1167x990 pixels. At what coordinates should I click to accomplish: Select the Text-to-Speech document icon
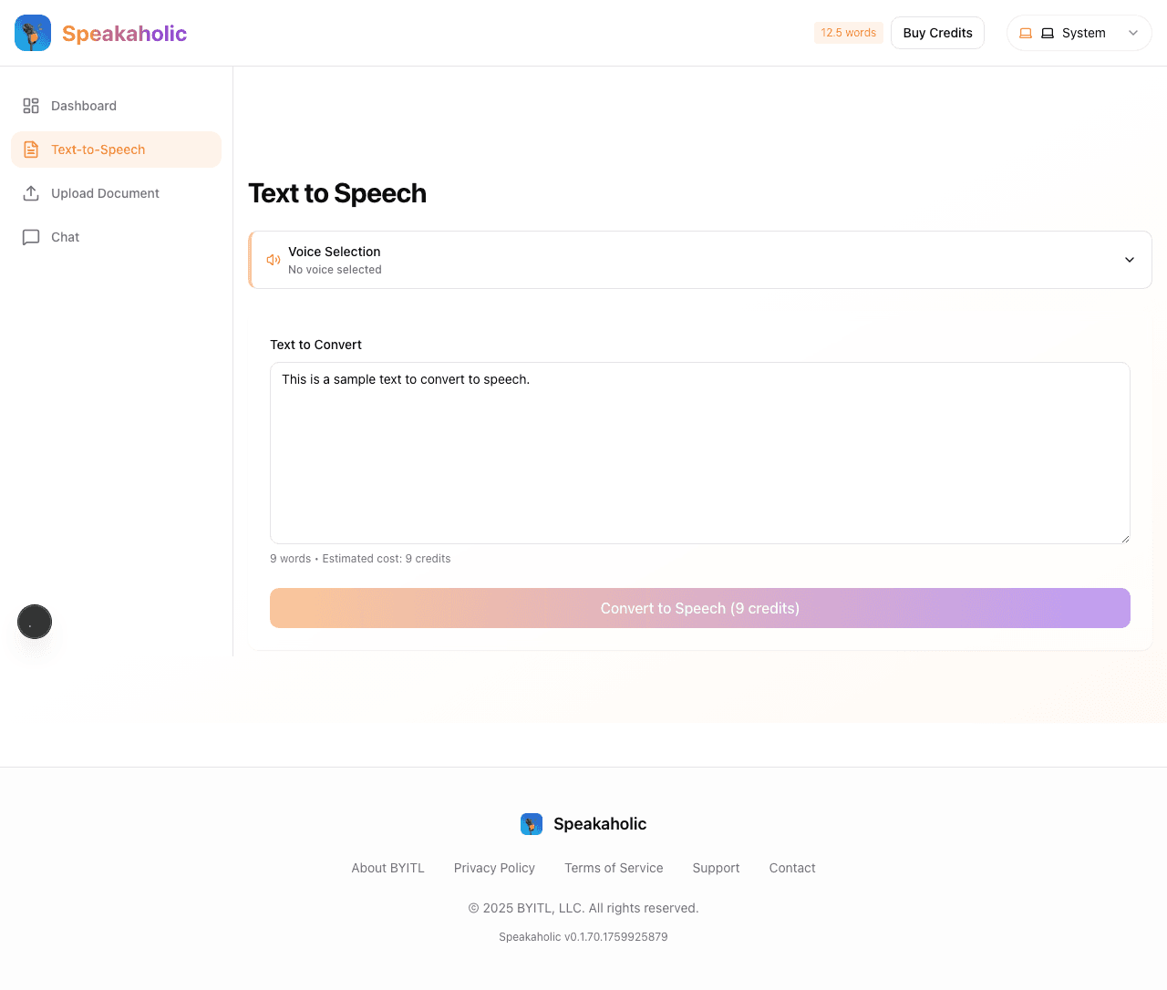coord(30,149)
